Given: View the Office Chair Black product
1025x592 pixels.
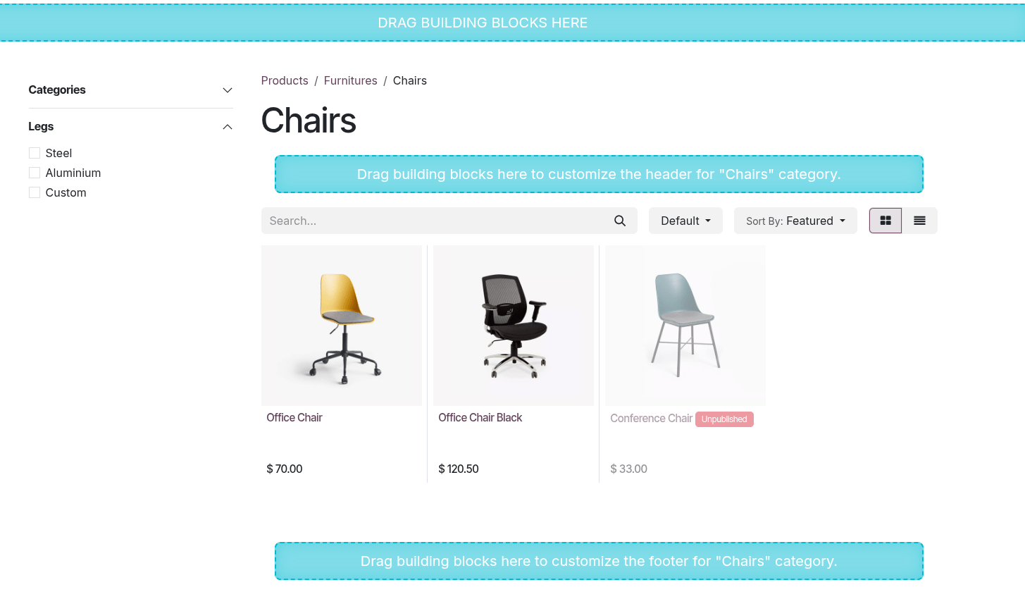Looking at the screenshot, I should pyautogui.click(x=480, y=417).
